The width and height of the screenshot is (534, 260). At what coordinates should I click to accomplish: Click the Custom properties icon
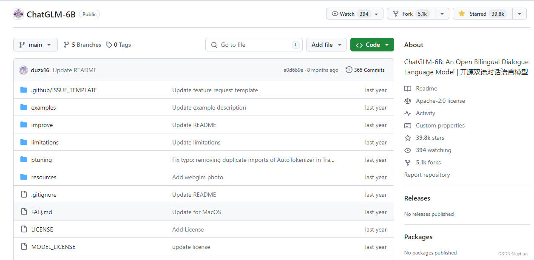(408, 125)
